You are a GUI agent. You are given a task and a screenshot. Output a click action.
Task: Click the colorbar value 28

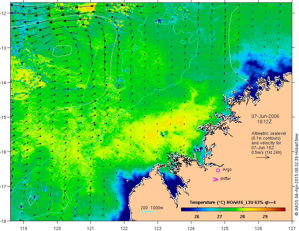[242, 216]
